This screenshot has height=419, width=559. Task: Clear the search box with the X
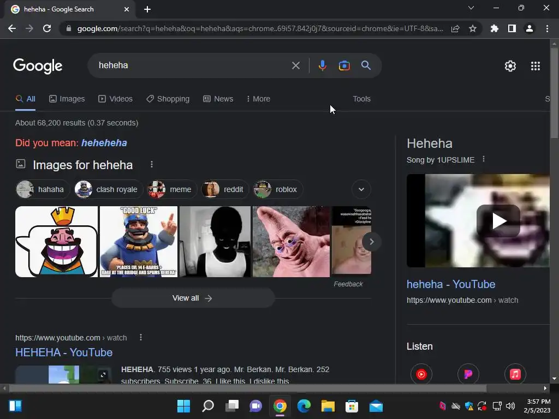pos(295,65)
